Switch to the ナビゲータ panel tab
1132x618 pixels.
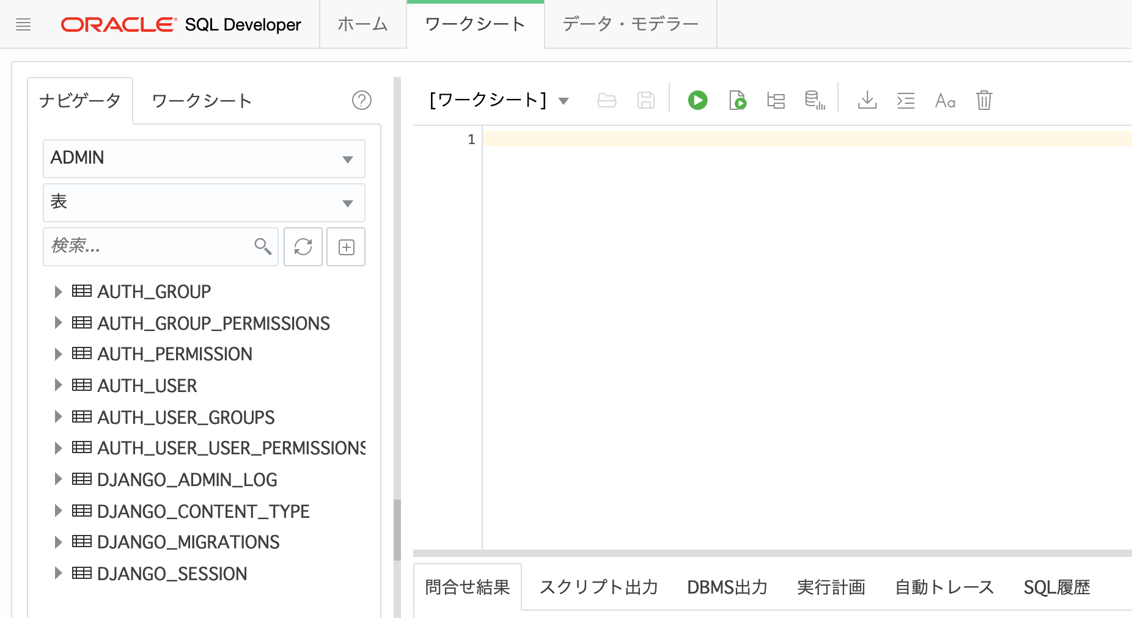80,101
